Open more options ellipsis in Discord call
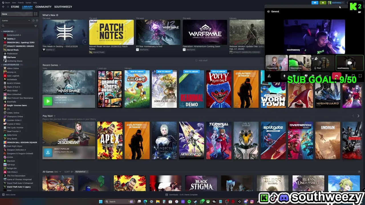 point(326,76)
